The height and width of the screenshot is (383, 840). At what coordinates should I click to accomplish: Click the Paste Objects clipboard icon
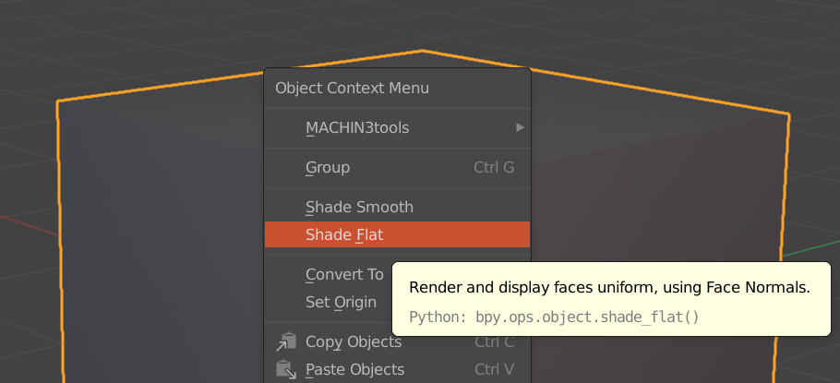(x=286, y=369)
